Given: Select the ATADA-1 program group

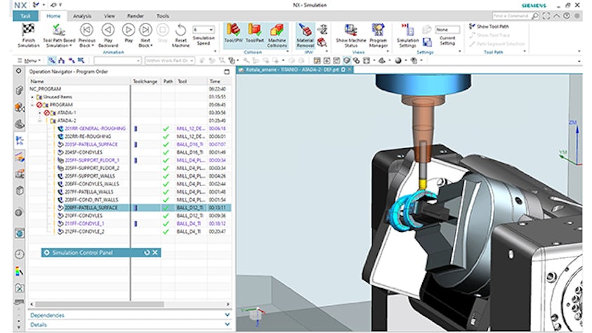Looking at the screenshot, I should pos(67,112).
